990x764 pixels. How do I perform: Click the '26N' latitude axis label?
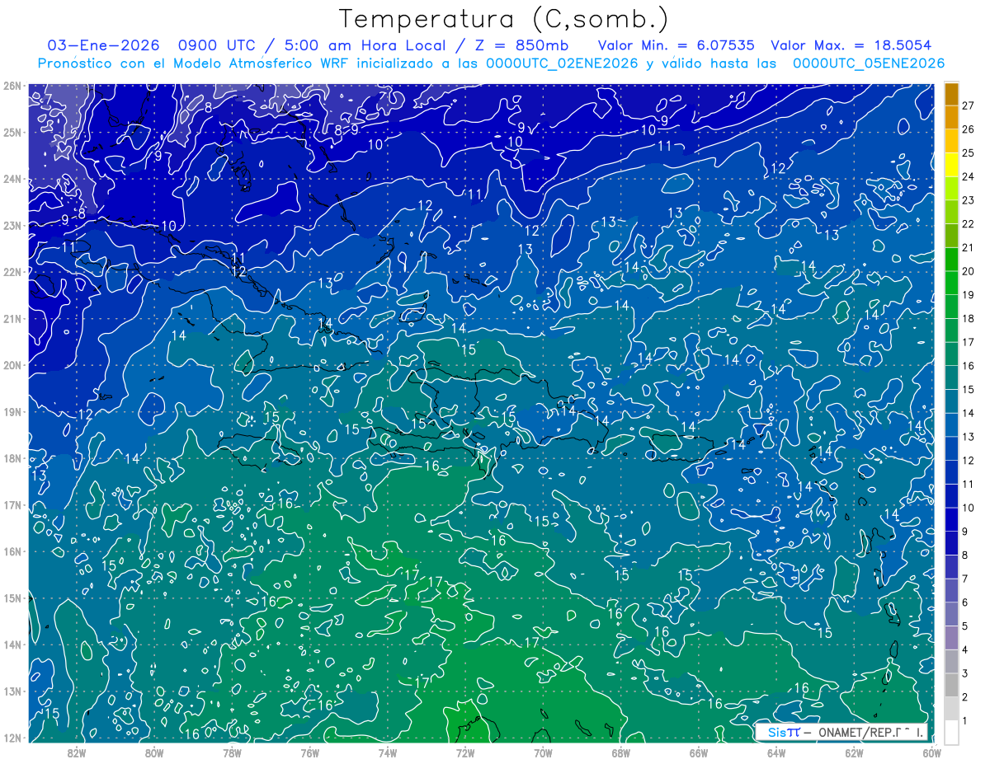point(12,86)
